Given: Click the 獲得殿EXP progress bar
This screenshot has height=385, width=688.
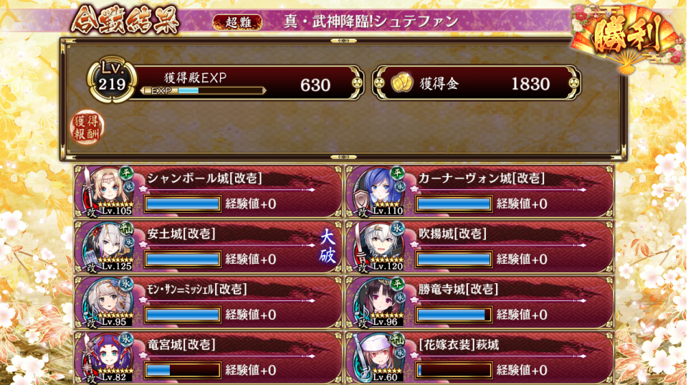Looking at the screenshot, I should [204, 90].
